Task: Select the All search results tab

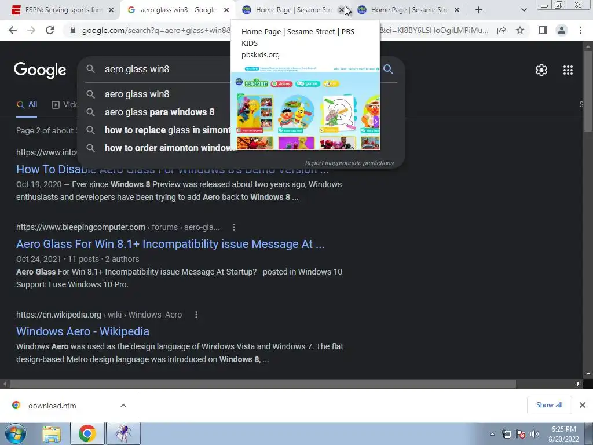Action: 27,105
